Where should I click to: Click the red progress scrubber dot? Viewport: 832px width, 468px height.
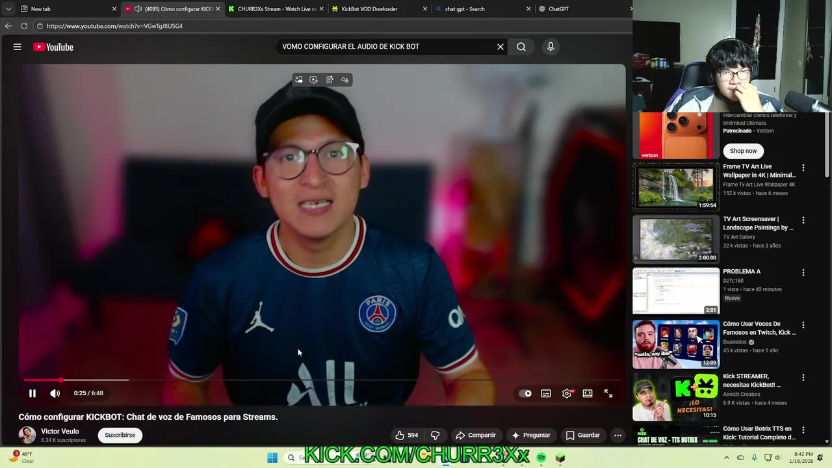pos(61,380)
